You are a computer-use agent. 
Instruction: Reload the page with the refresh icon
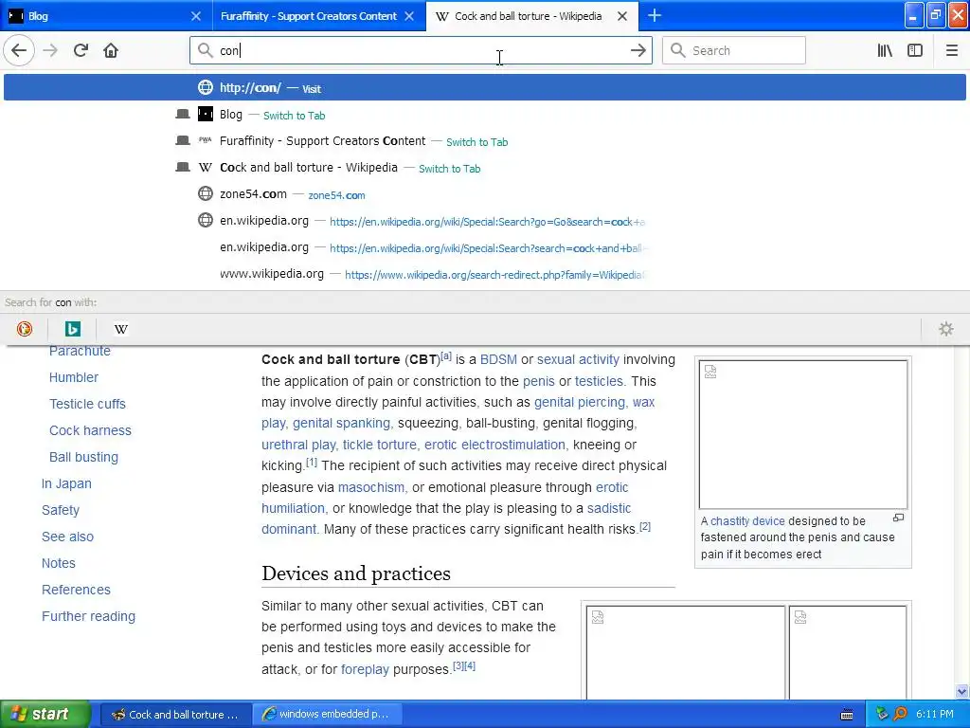click(x=81, y=50)
